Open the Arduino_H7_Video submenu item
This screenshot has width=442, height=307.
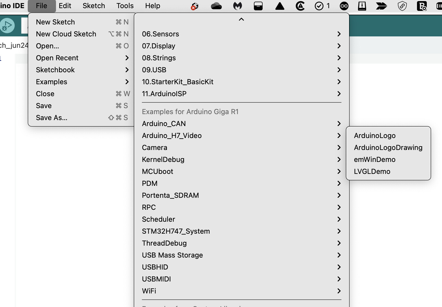[x=241, y=136]
